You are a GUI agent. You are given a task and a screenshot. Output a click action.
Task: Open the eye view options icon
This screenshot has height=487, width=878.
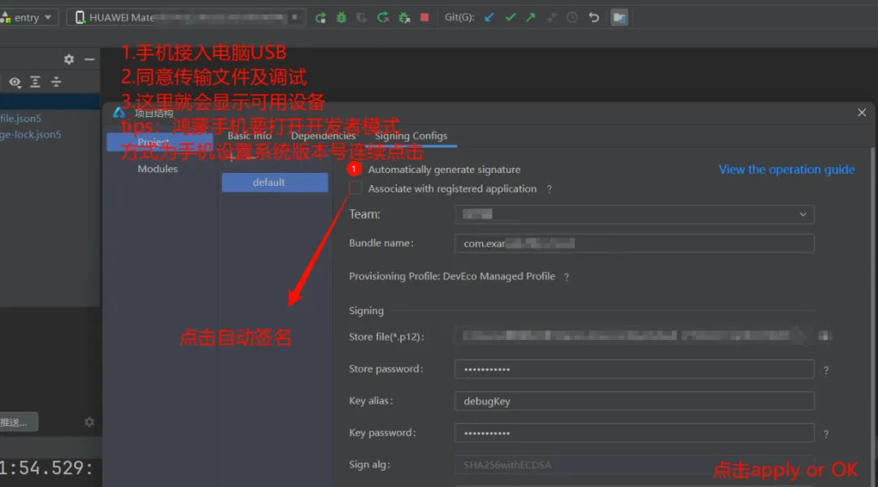(15, 82)
